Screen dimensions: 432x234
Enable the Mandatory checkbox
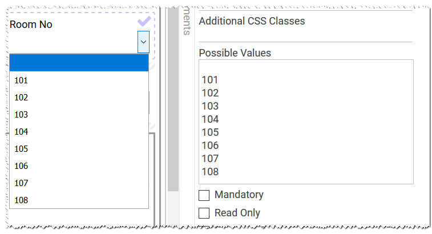click(x=204, y=195)
